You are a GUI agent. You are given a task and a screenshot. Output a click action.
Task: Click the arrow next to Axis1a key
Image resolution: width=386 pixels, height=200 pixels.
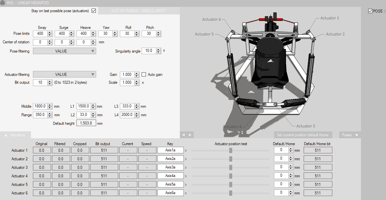point(185,150)
